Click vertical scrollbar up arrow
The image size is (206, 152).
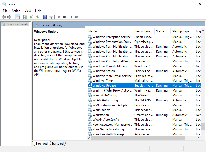pos(203,31)
